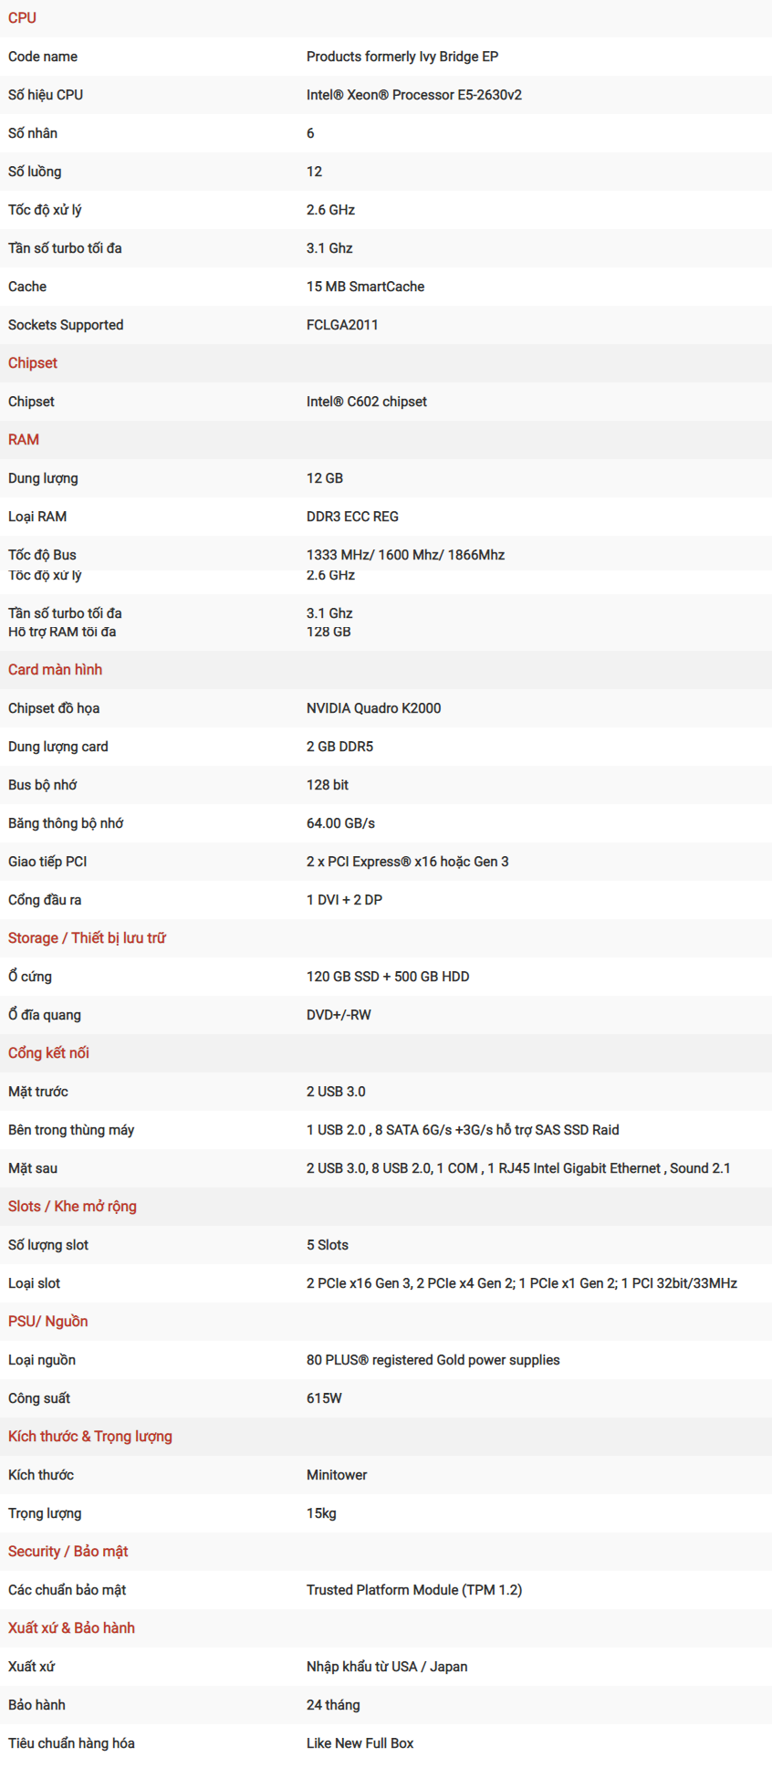Click the Slots / Khe mở rộng heading
This screenshot has width=772, height=1768.
72,1207
